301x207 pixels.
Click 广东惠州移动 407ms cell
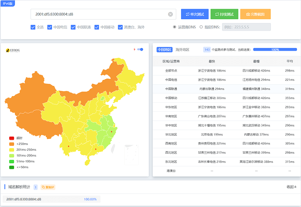click(256, 116)
